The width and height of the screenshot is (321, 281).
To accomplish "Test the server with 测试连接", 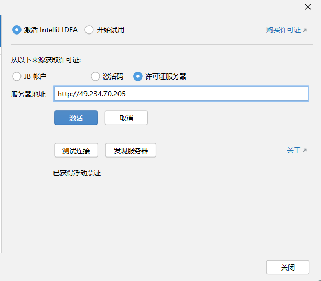I will click(76, 151).
